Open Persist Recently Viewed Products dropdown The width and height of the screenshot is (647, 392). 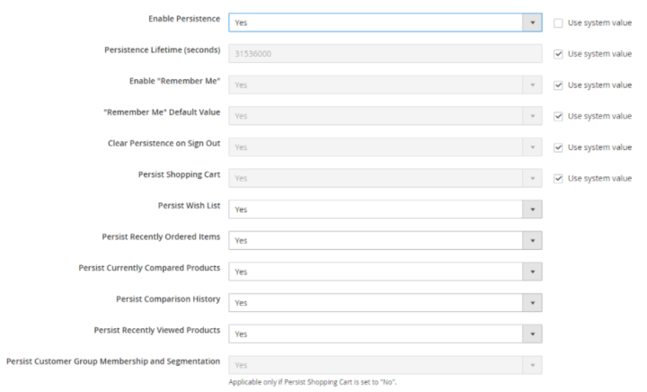click(386, 334)
